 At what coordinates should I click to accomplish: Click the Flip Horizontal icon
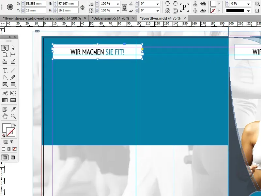point(167,11)
